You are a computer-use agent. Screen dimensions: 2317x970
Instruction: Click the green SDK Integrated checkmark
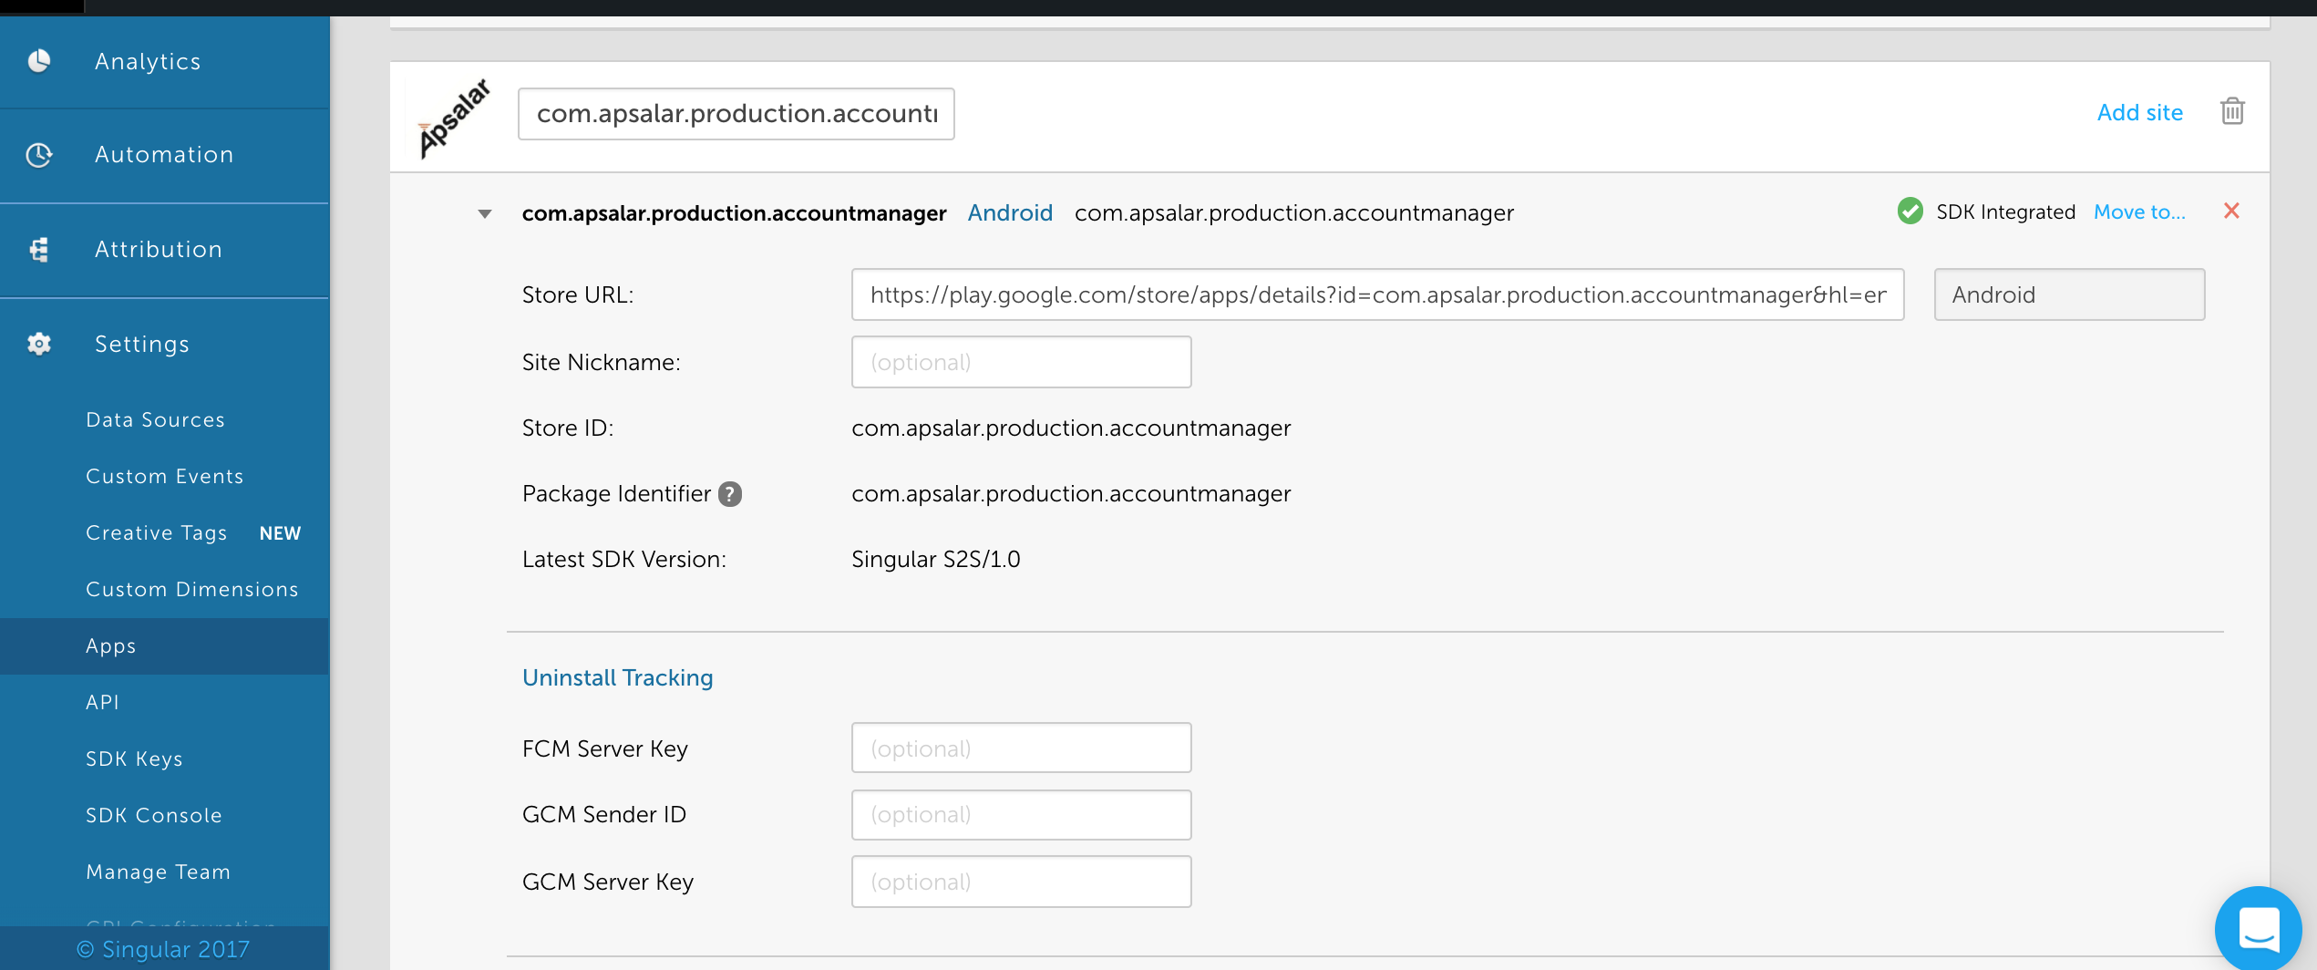[1910, 212]
